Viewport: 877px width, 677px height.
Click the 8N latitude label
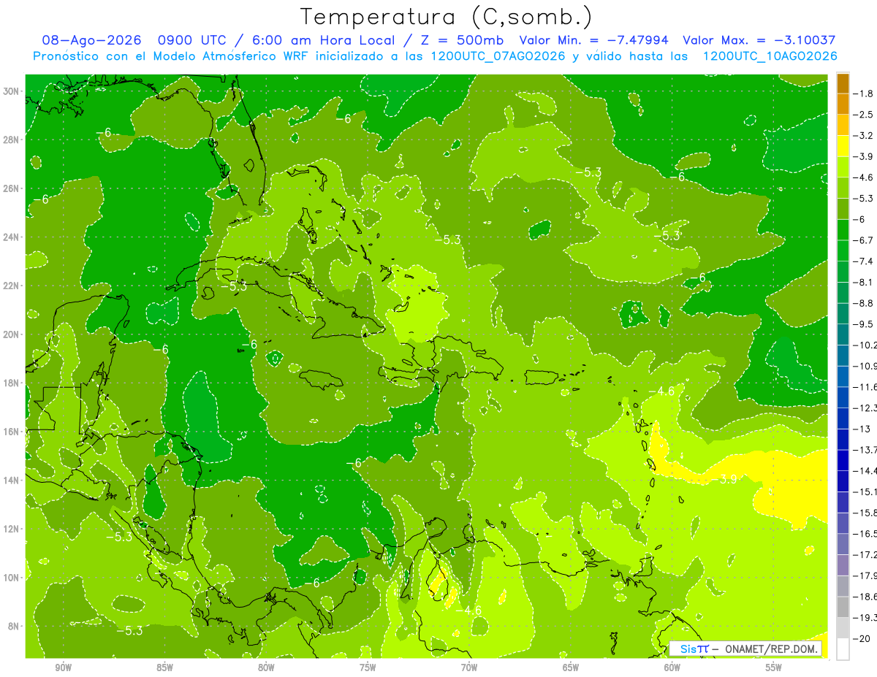15,626
